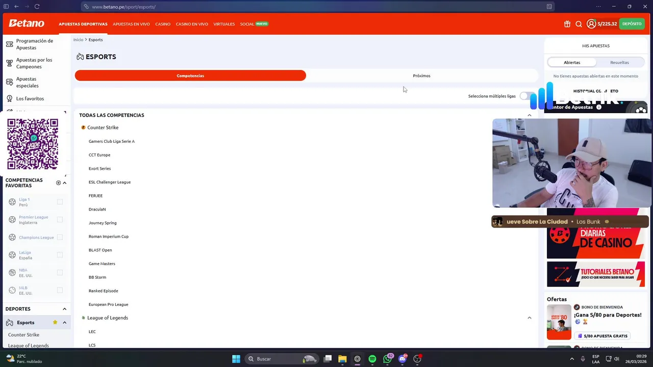Check the Premier League Inglaterra checkbox
The height and width of the screenshot is (367, 653).
[x=60, y=220]
